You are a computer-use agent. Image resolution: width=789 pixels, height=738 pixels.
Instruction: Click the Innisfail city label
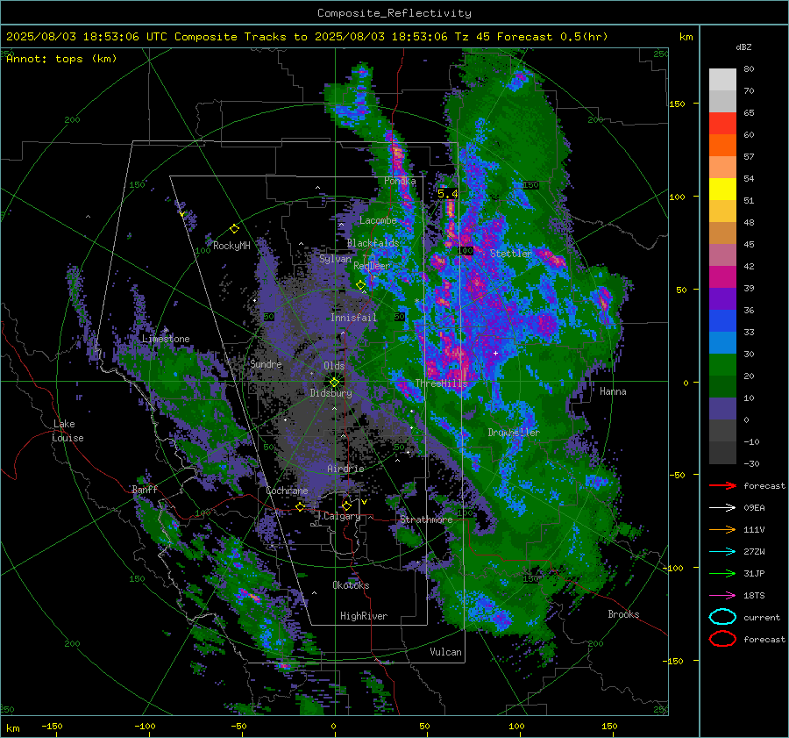[x=353, y=318]
